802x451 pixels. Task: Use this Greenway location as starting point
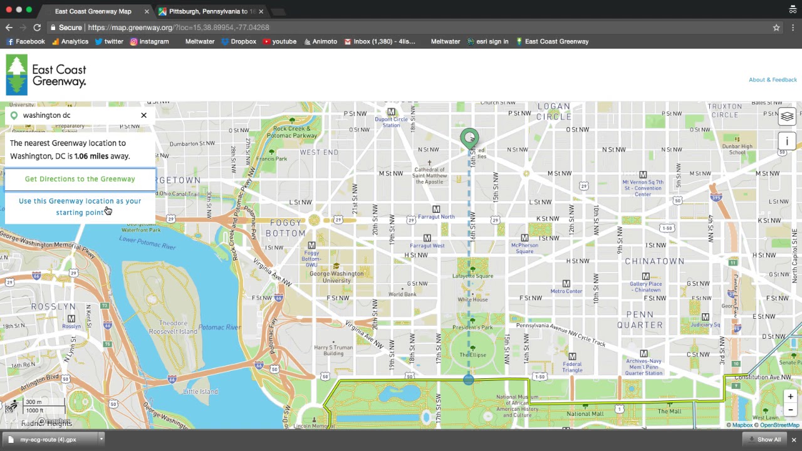point(80,207)
